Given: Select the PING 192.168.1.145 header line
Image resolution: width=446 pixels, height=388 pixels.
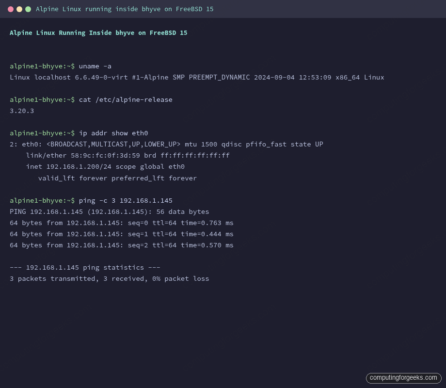Looking at the screenshot, I should pos(109,211).
